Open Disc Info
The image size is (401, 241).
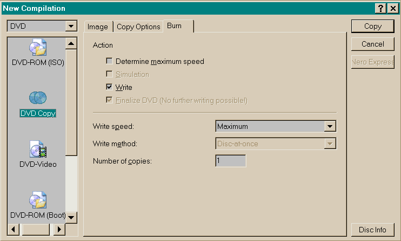pos(372,230)
